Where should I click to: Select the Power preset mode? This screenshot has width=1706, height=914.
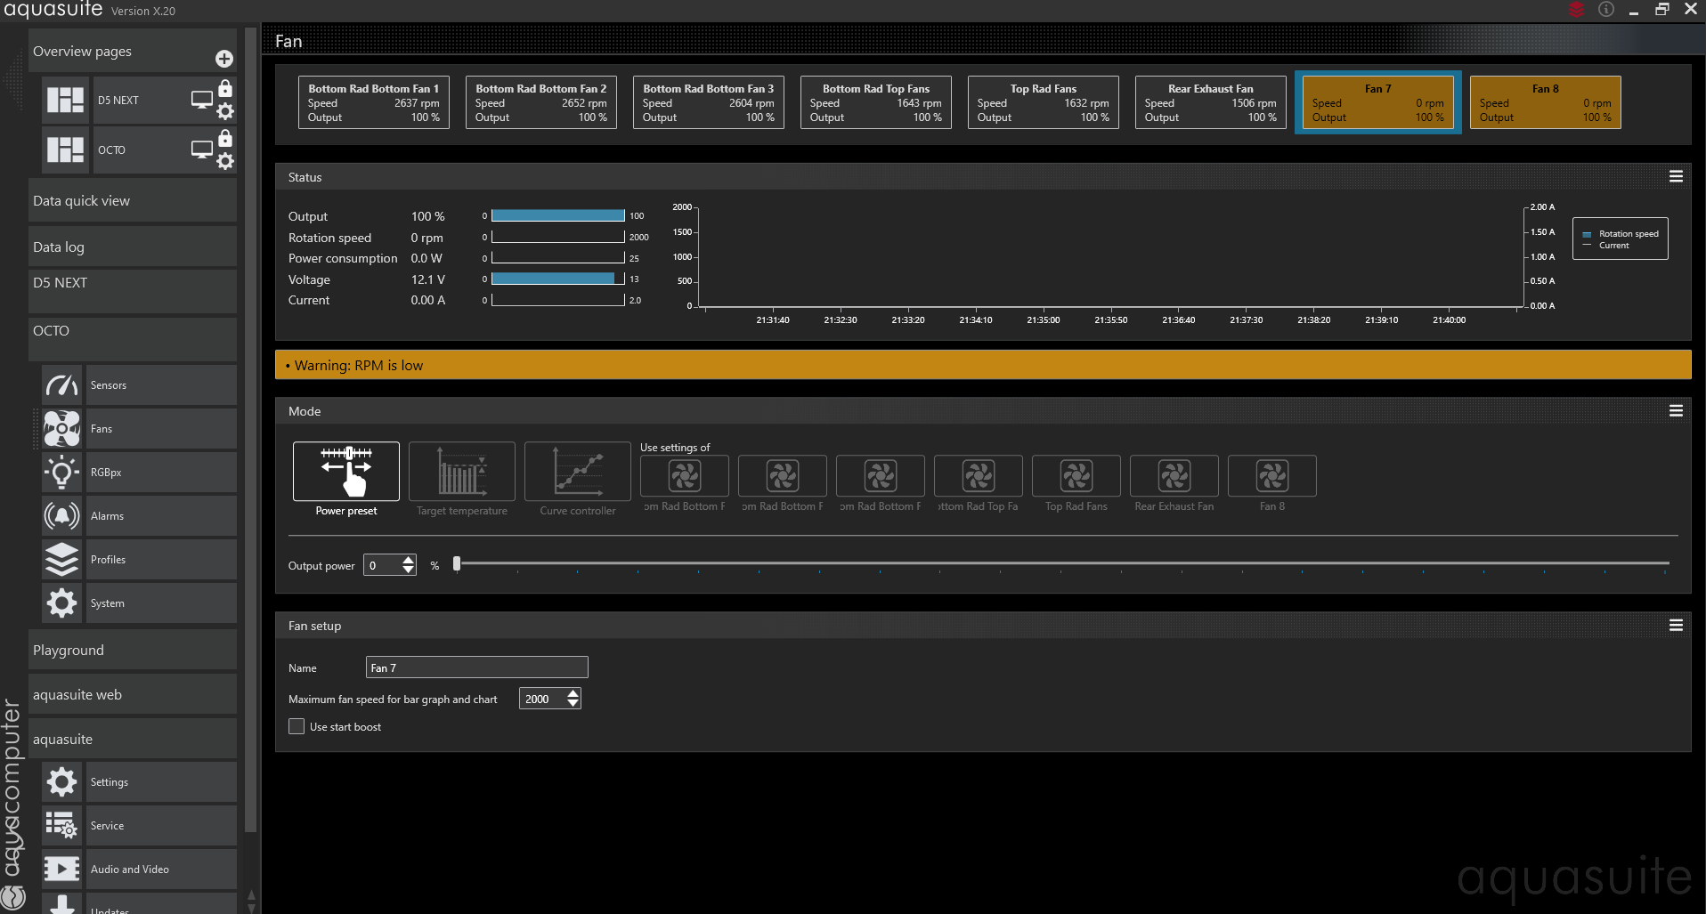click(x=346, y=472)
